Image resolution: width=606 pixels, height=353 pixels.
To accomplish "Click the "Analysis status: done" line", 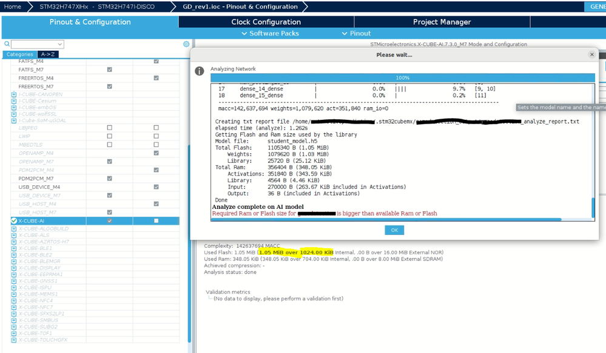I will pos(230,272).
